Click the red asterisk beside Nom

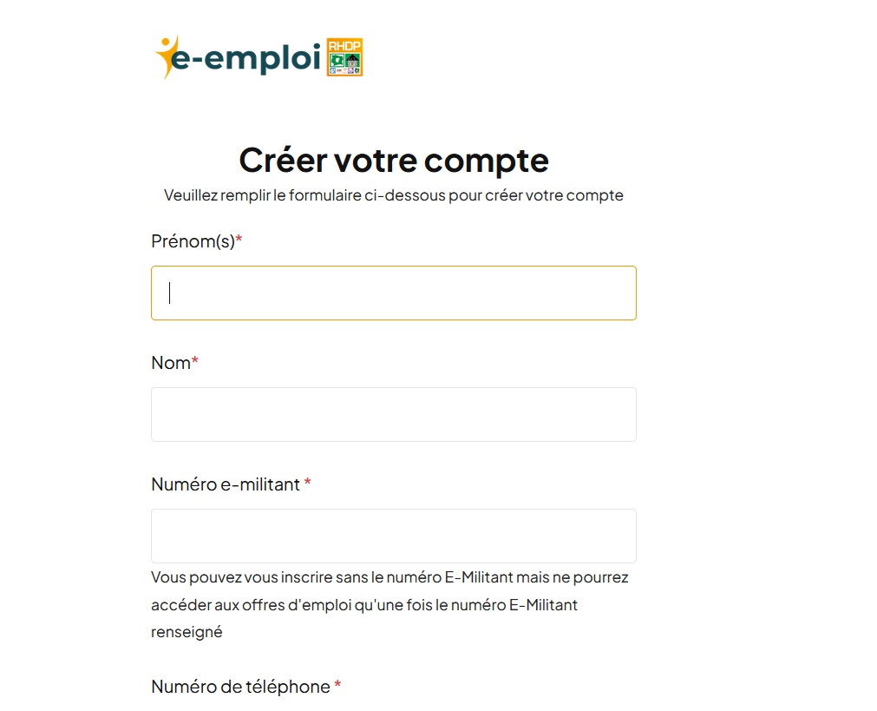pyautogui.click(x=194, y=360)
